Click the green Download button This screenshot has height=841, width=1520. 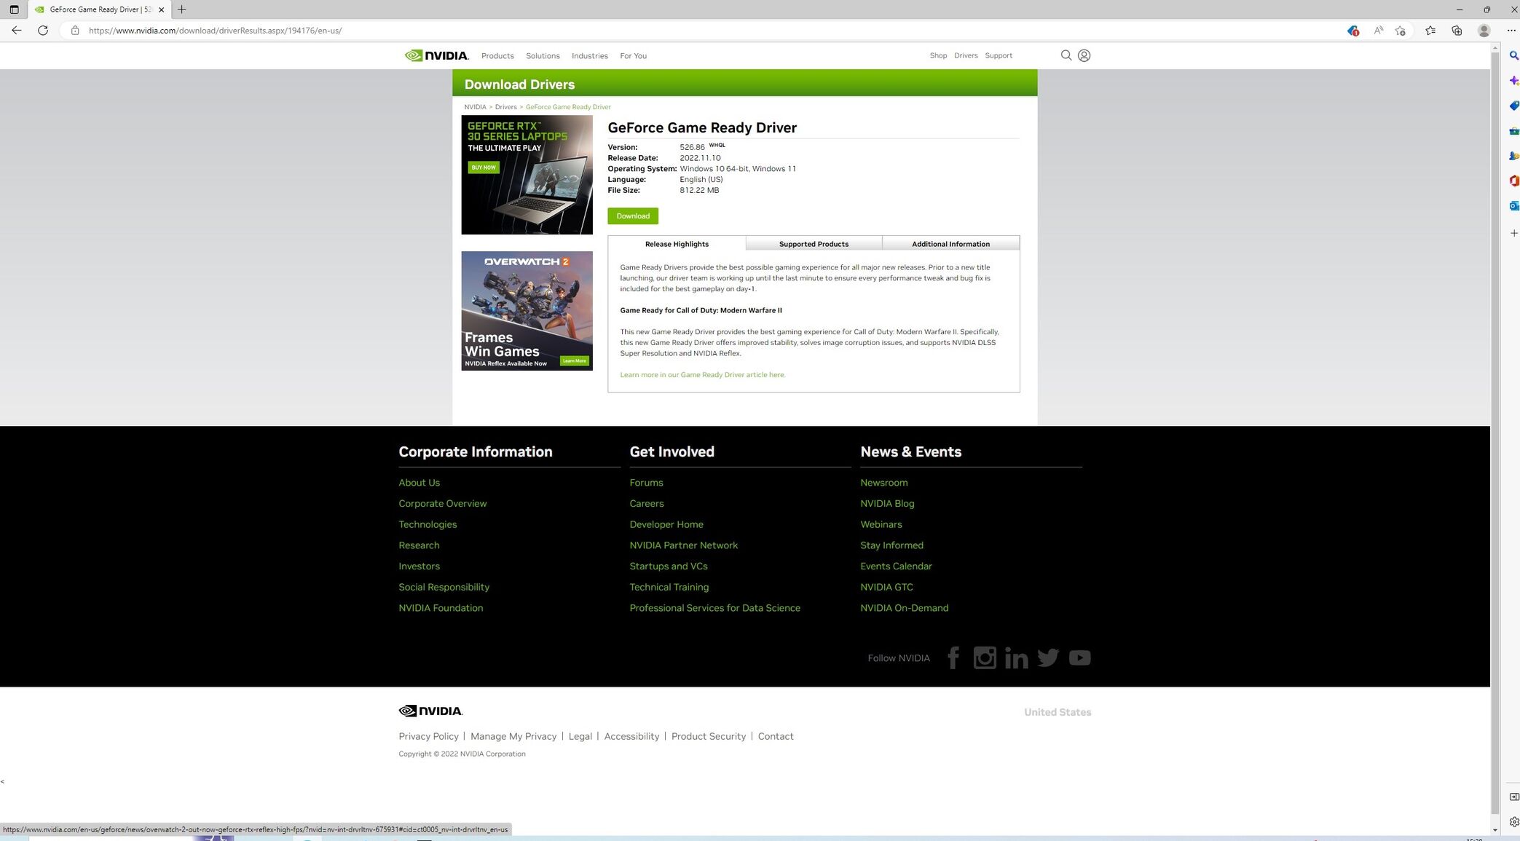[633, 216]
